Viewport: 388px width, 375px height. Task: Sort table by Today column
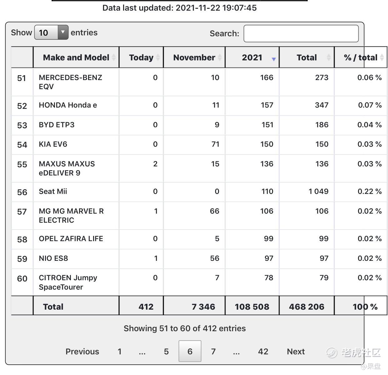(141, 57)
